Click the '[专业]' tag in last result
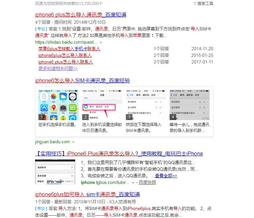 tap(41, 208)
